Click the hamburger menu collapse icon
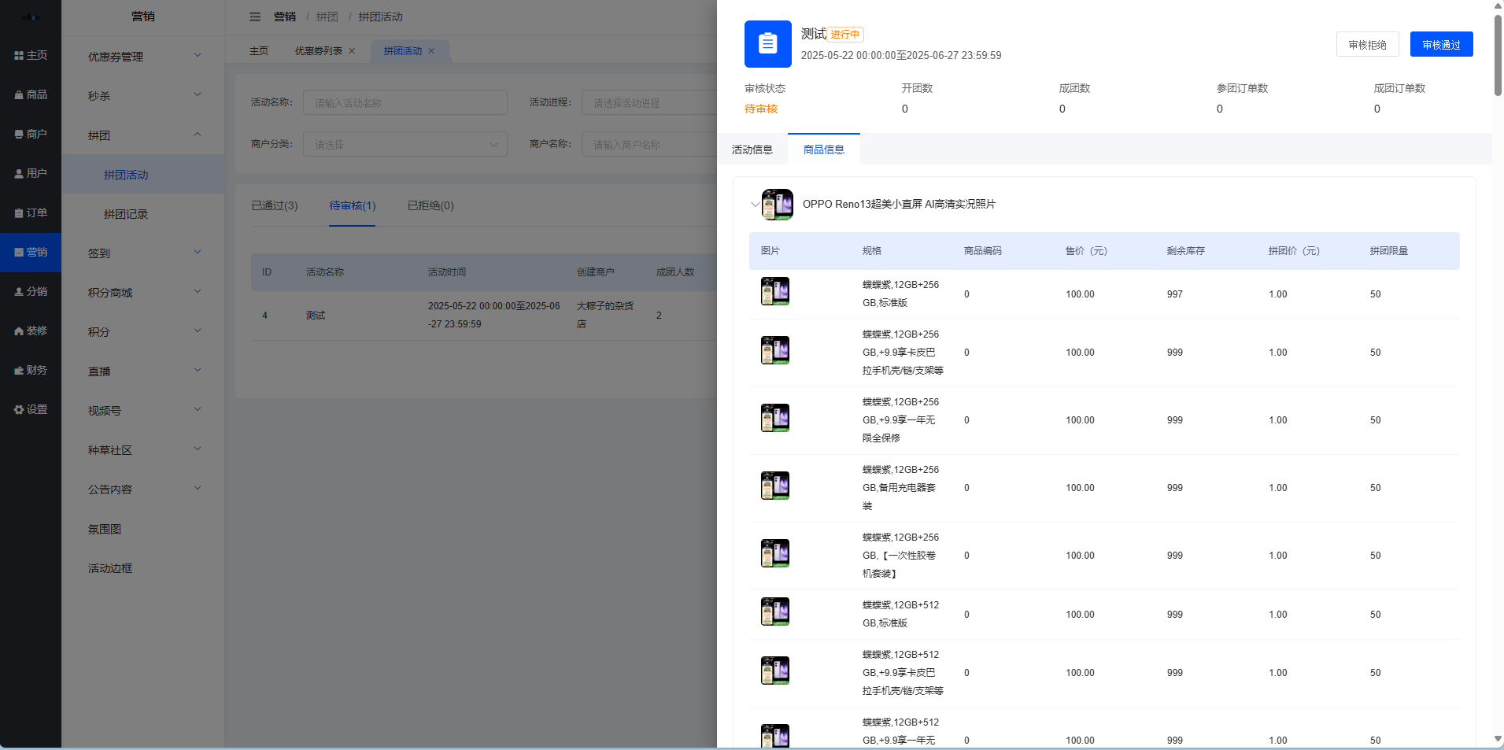 pos(255,17)
